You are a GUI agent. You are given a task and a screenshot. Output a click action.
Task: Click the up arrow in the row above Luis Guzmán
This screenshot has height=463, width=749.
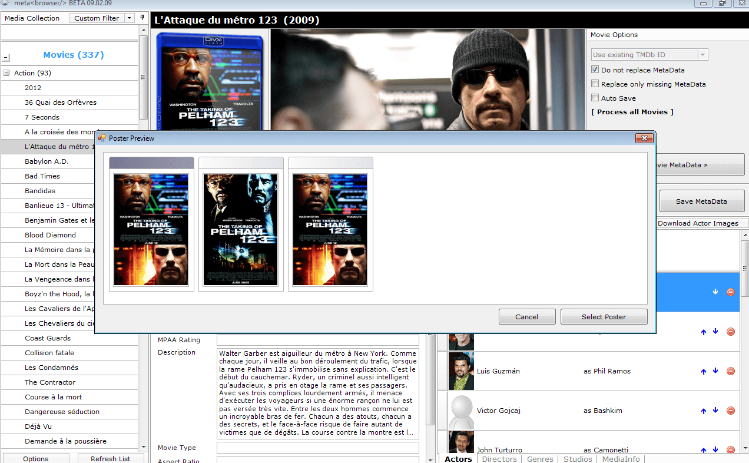[704, 332]
